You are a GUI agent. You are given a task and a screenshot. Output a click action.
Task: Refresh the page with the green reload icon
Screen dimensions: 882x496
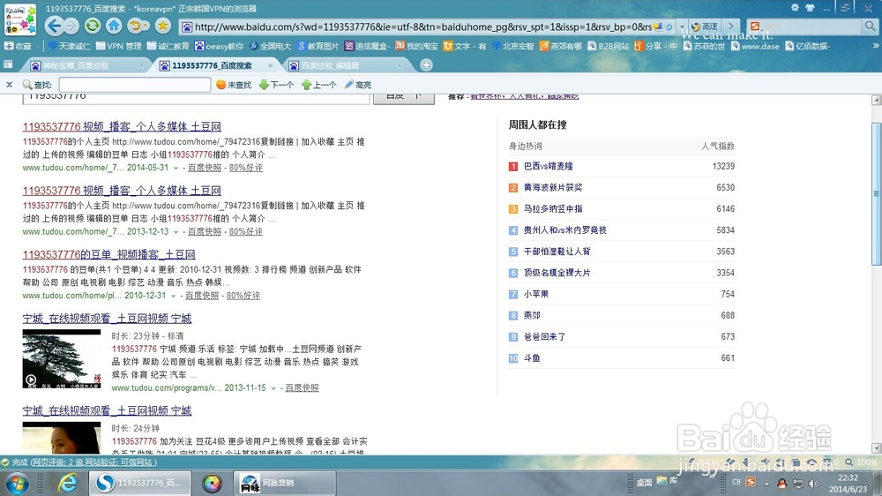click(93, 26)
